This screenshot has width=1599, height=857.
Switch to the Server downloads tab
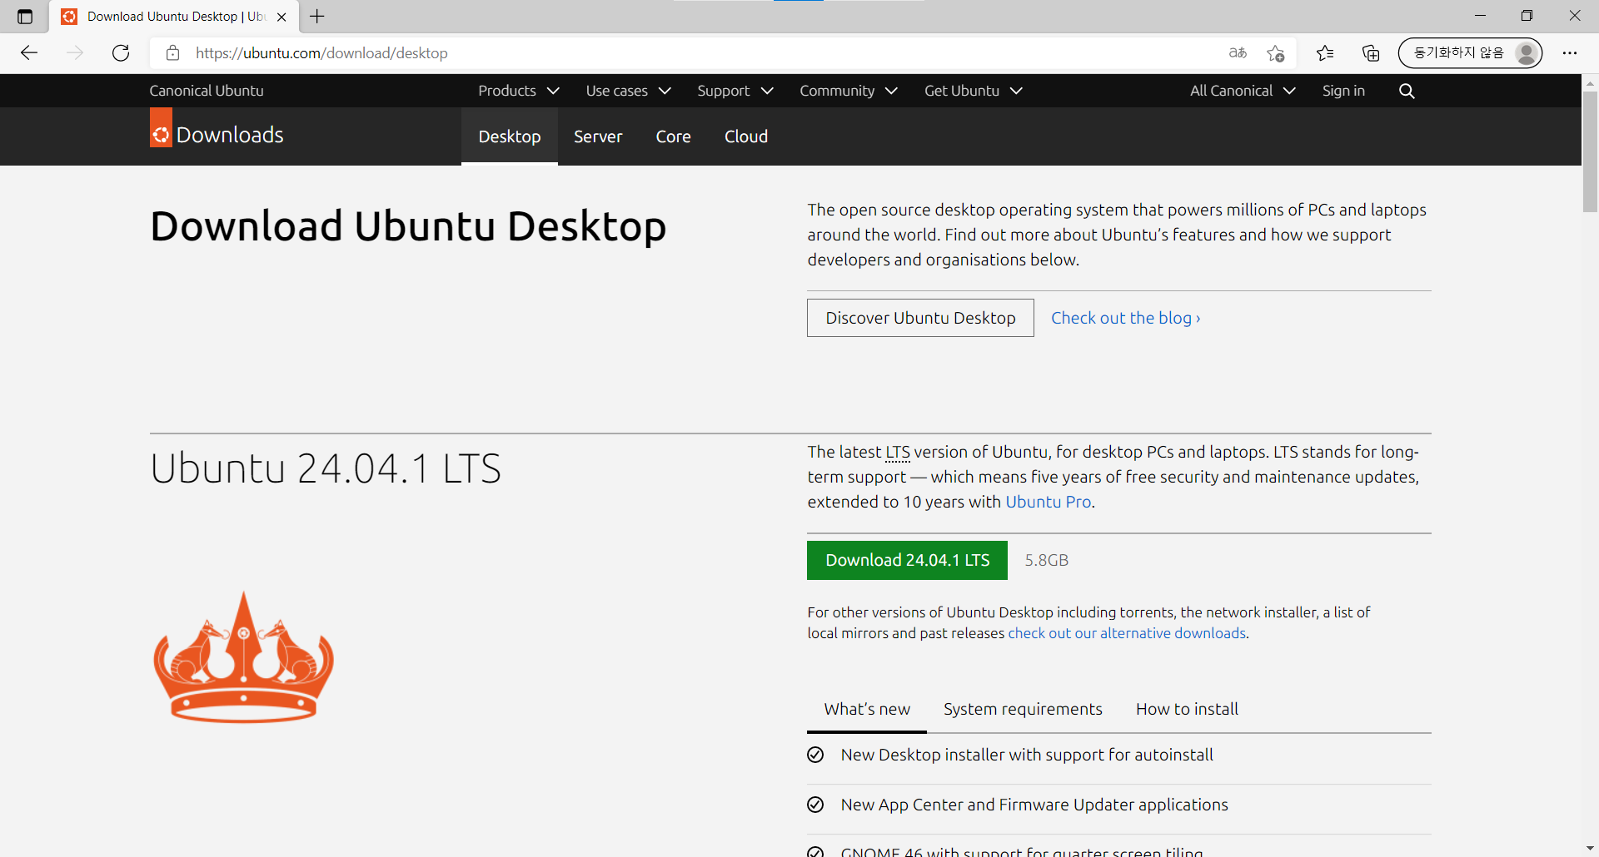coord(598,136)
